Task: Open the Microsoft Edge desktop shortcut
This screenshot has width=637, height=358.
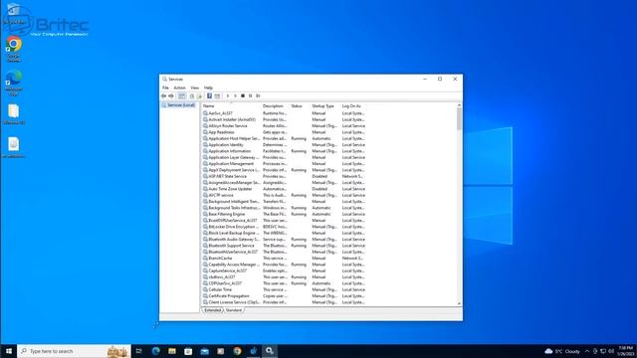Action: coord(13,83)
